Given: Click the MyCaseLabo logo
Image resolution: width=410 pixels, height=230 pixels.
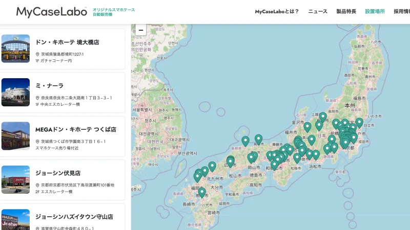Looking at the screenshot, I should 52,12.
